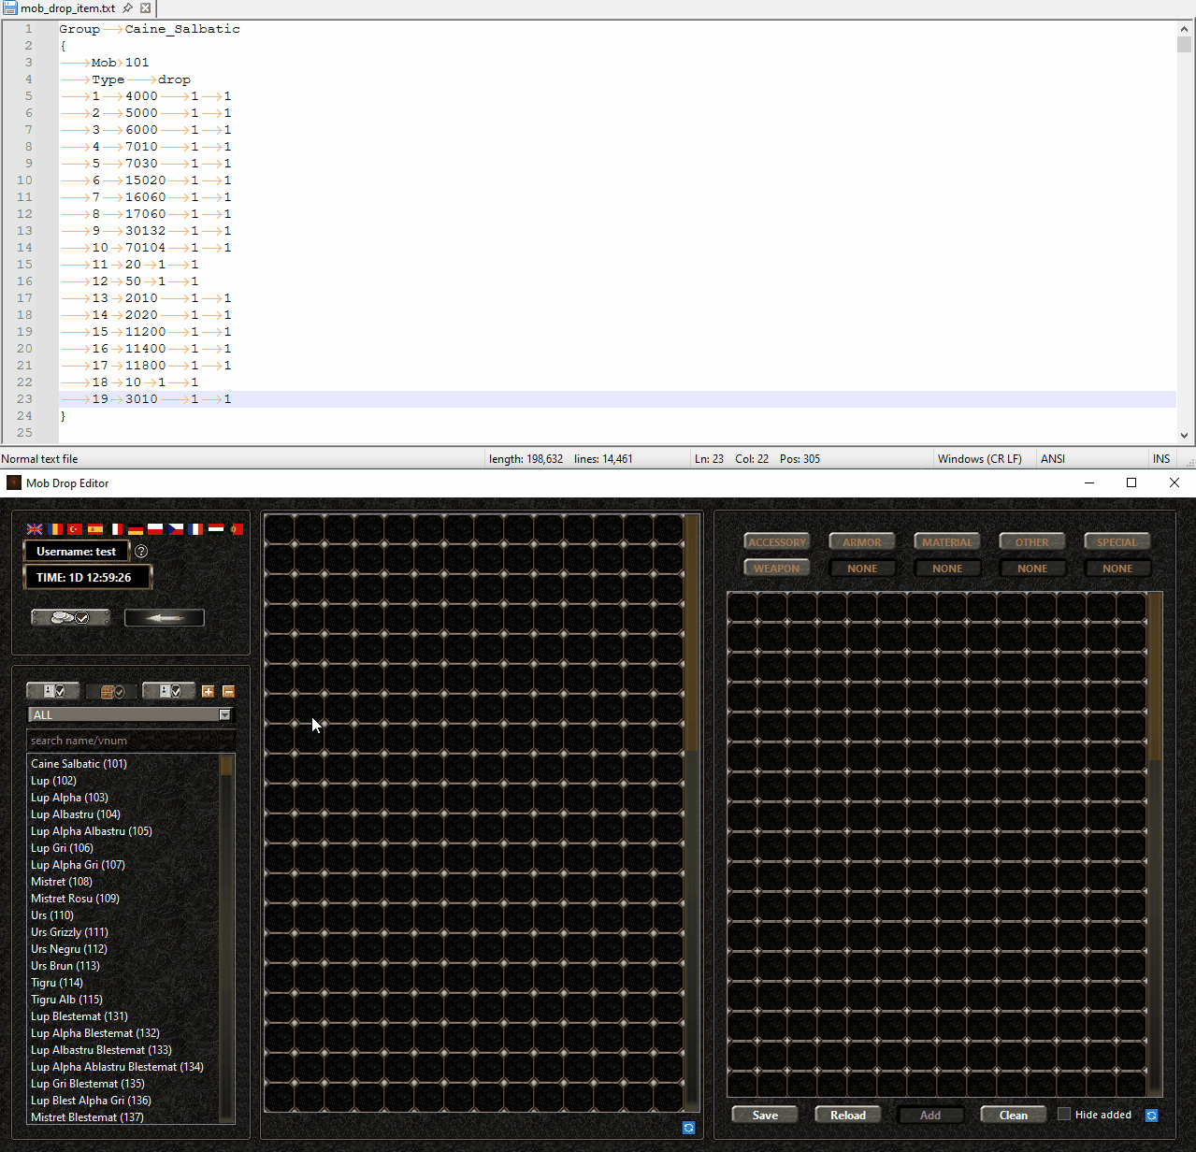Click the mob list scrollbar thumb
The height and width of the screenshot is (1152, 1196).
click(226, 766)
